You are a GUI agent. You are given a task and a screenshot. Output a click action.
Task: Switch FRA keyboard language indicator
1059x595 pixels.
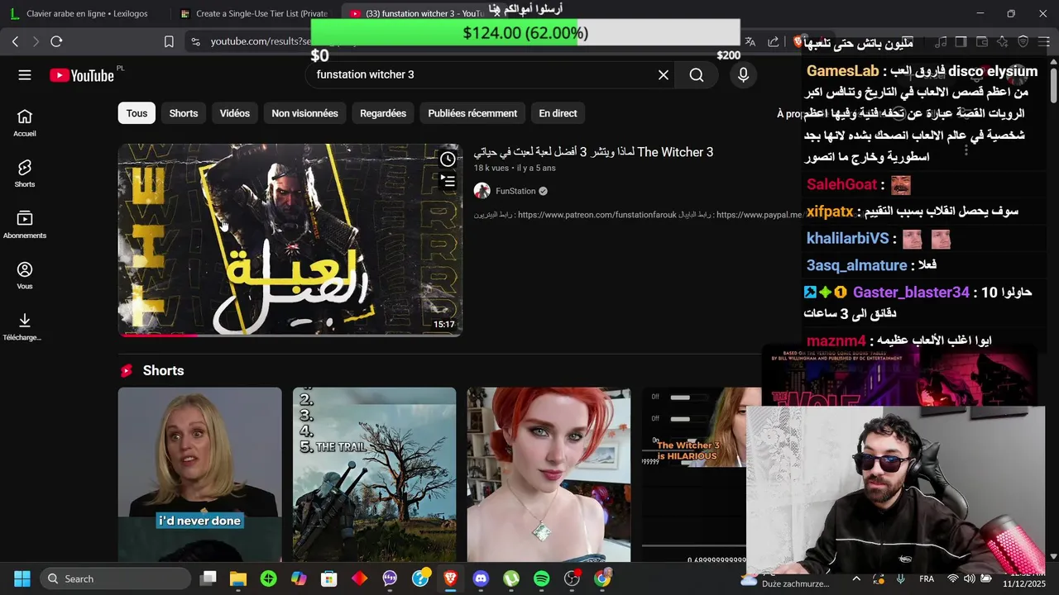[x=927, y=578]
